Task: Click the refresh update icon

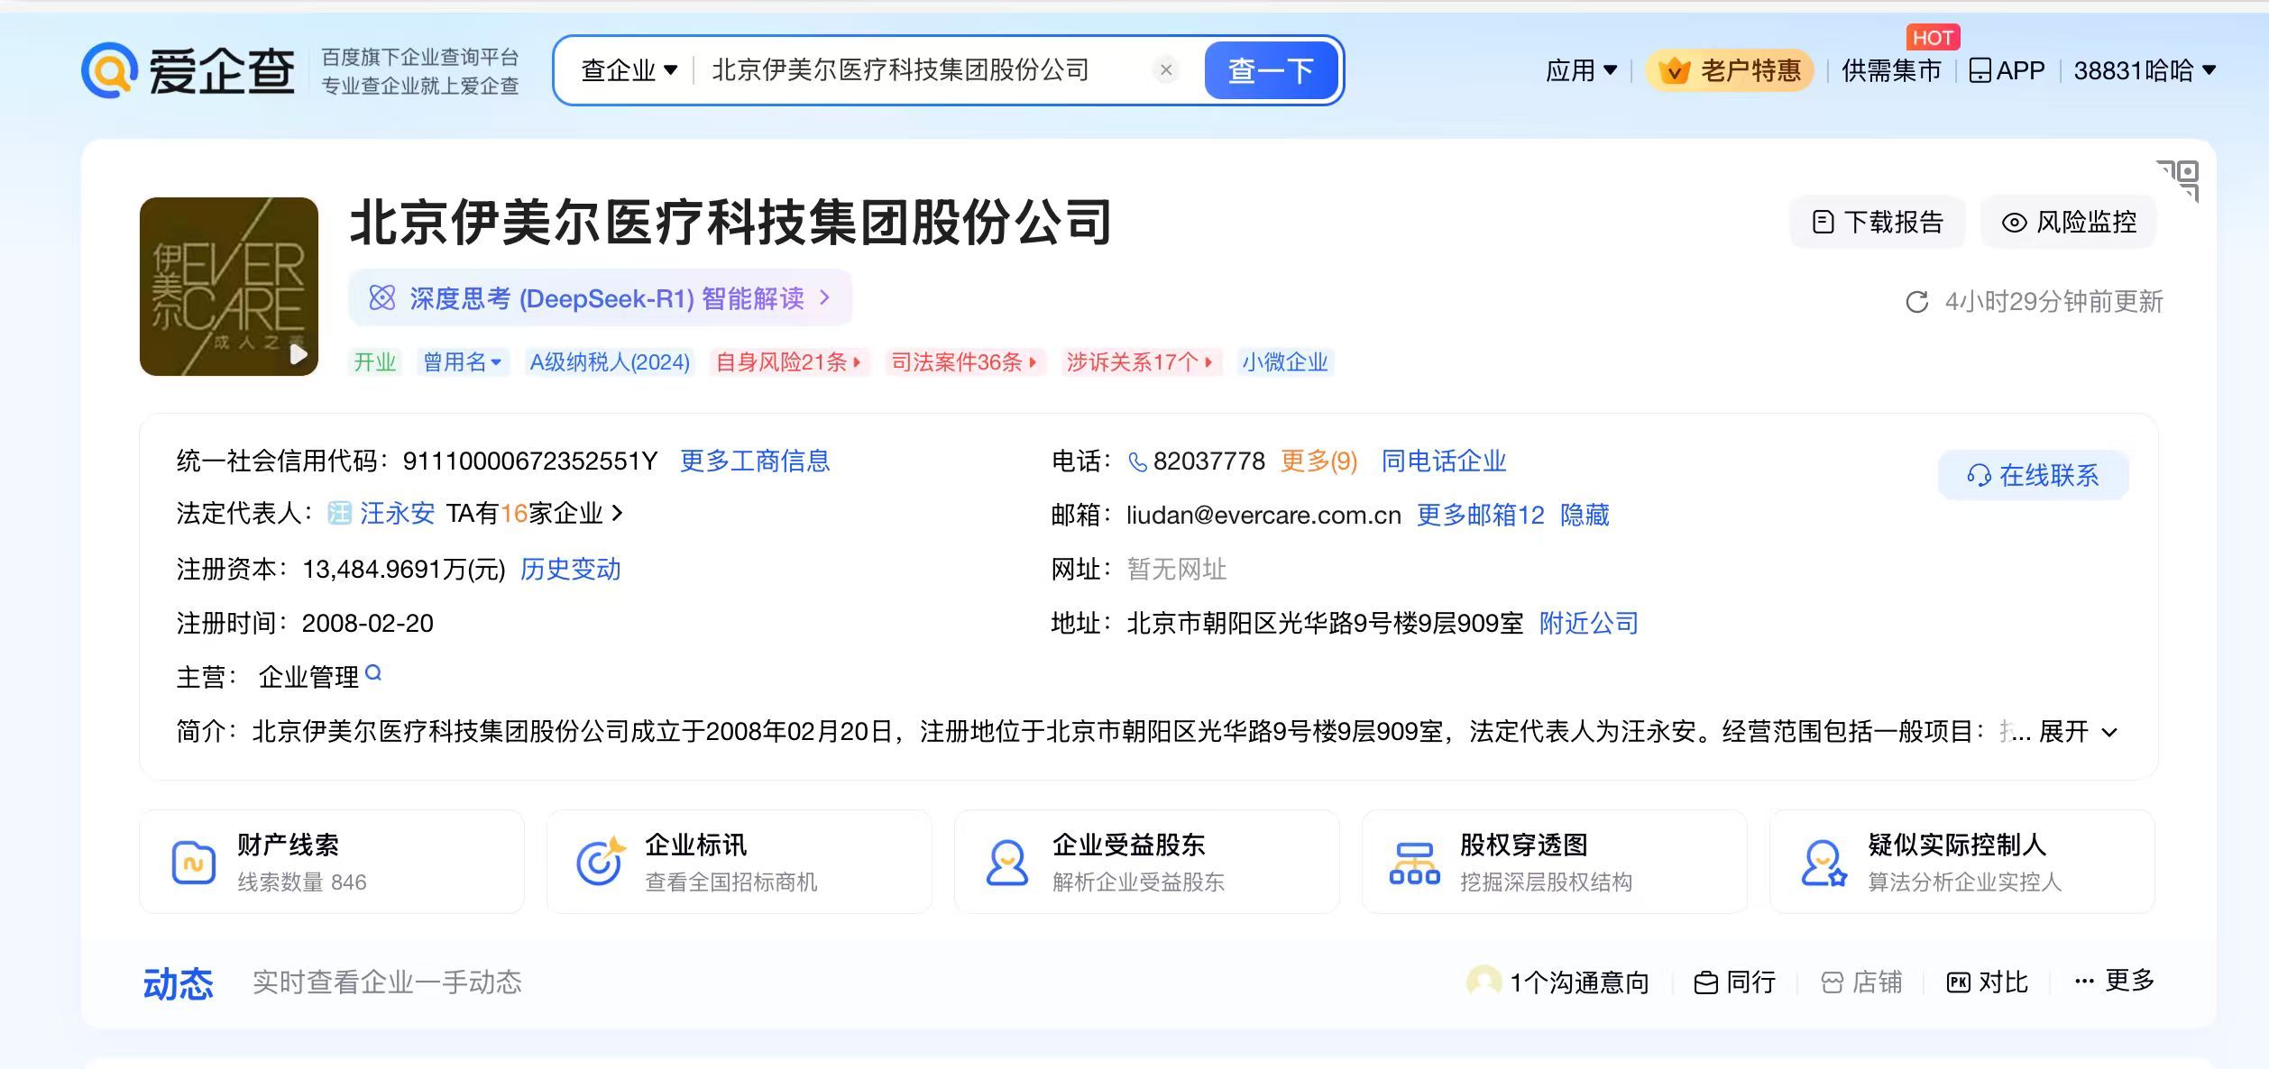Action: click(x=1916, y=302)
